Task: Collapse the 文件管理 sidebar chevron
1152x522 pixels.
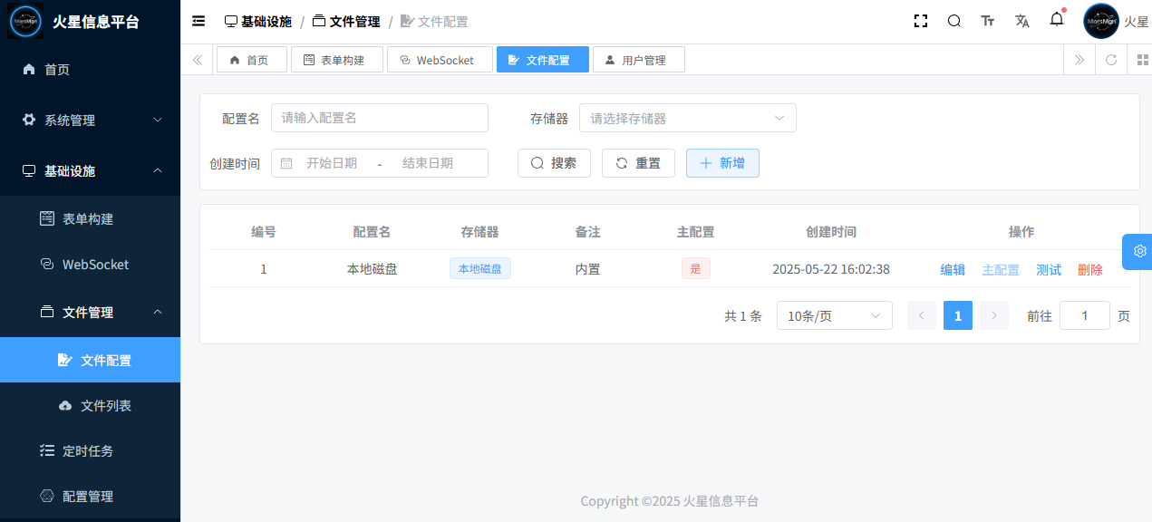Action: click(158, 312)
